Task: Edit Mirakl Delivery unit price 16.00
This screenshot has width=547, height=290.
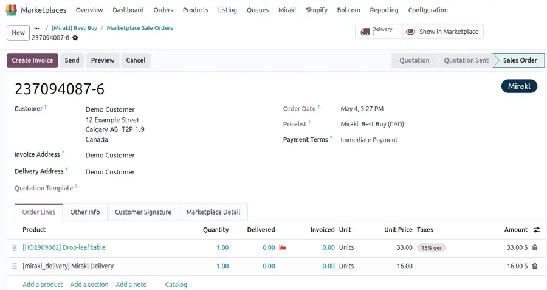Action: tap(404, 266)
